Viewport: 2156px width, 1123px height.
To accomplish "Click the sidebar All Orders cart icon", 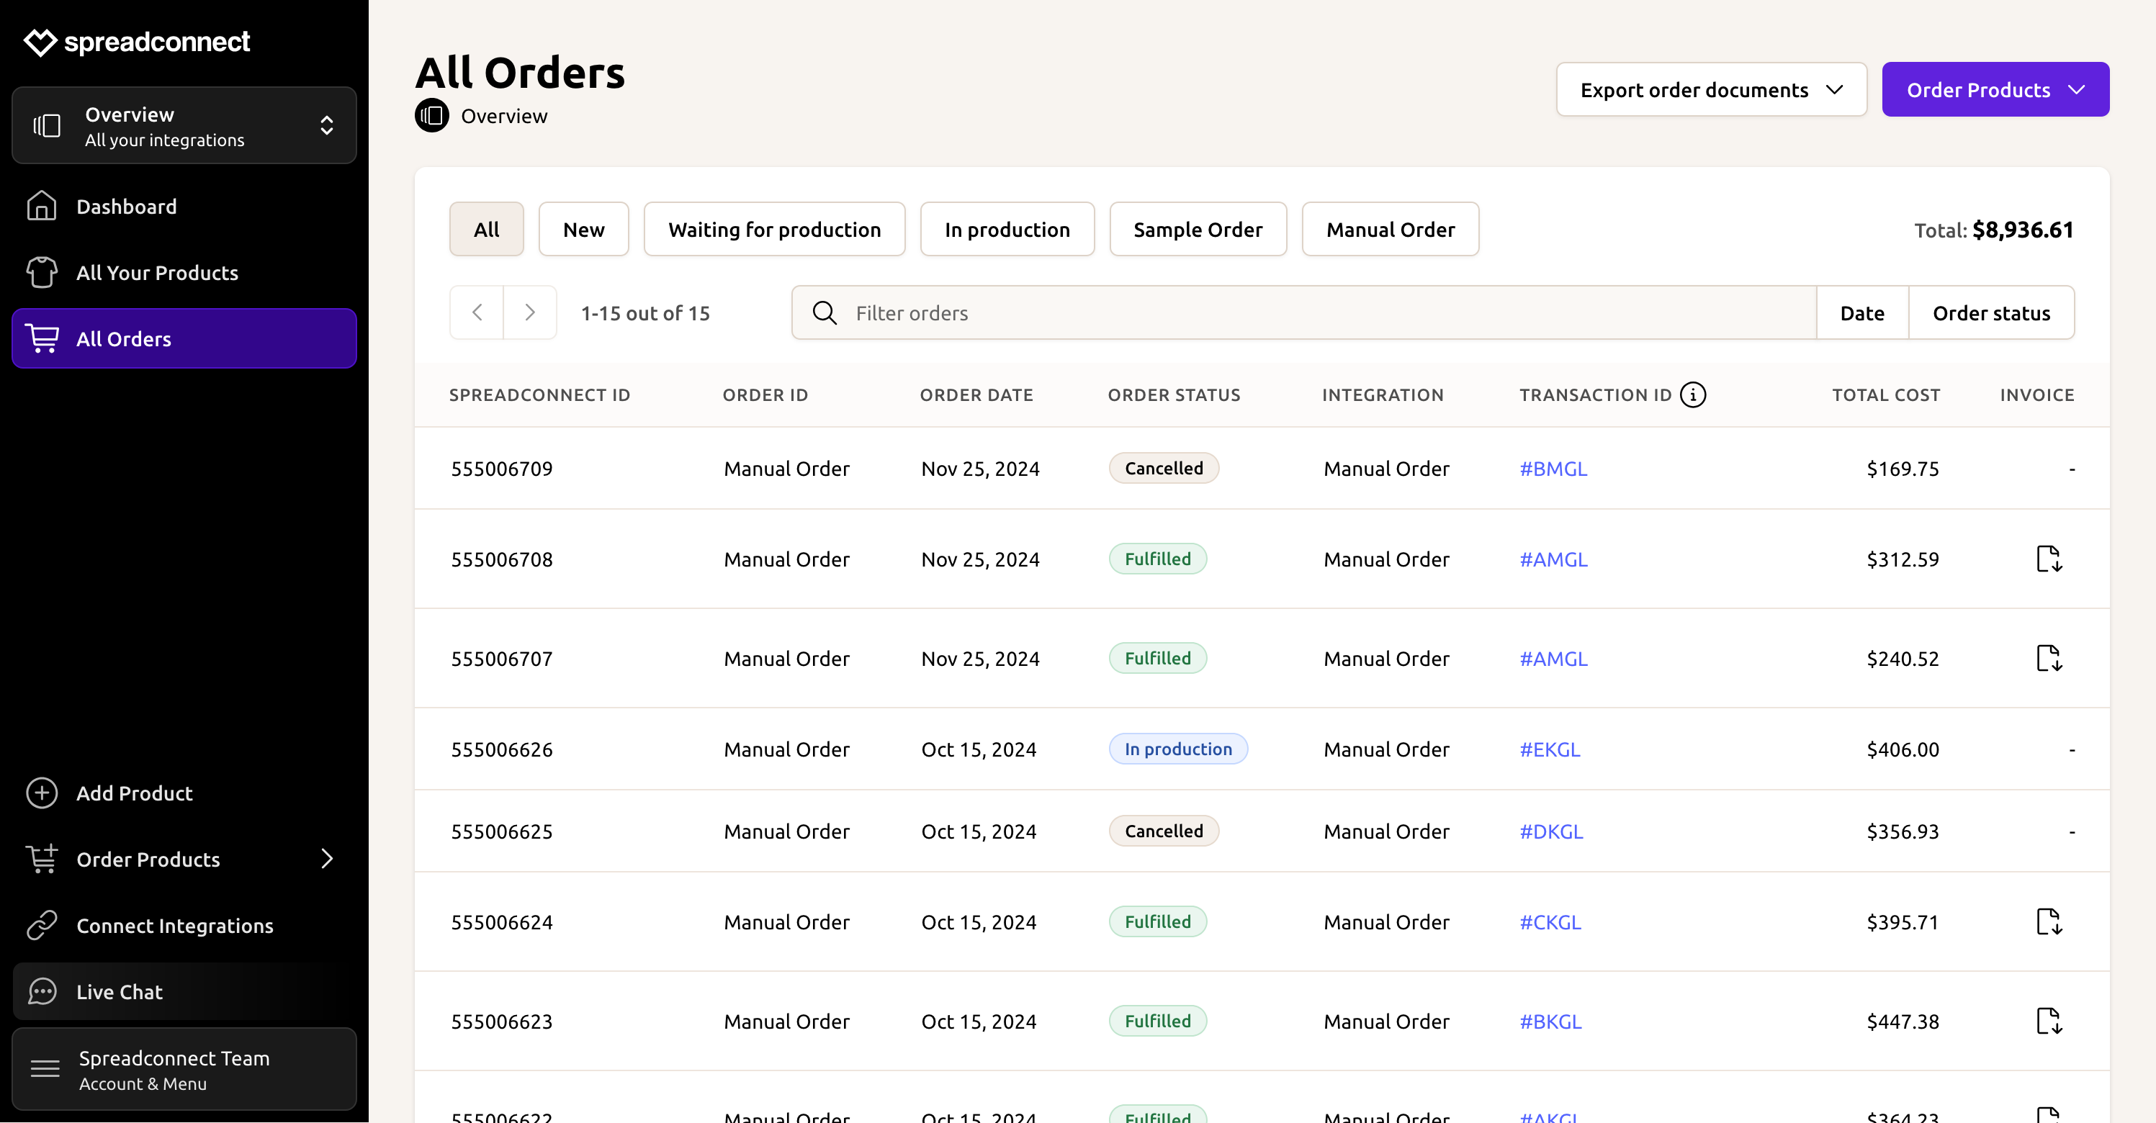I will (42, 338).
